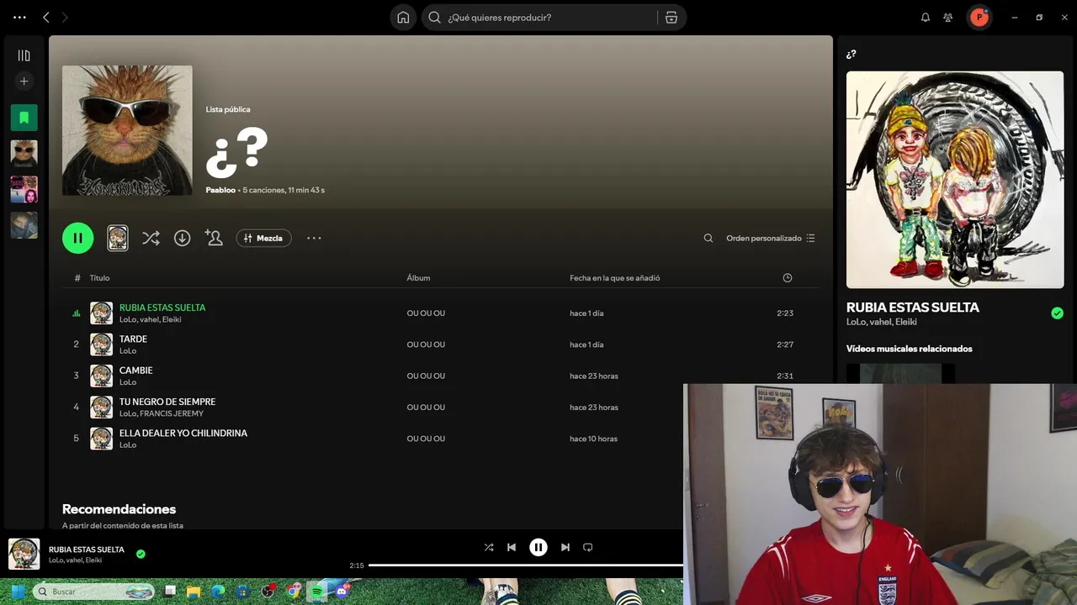Toggle repeat in the bottom player
The image size is (1077, 605).
(588, 547)
